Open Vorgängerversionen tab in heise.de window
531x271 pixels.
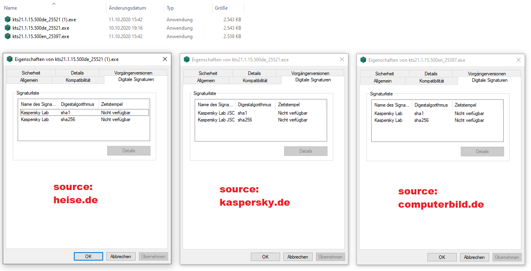tap(133, 73)
